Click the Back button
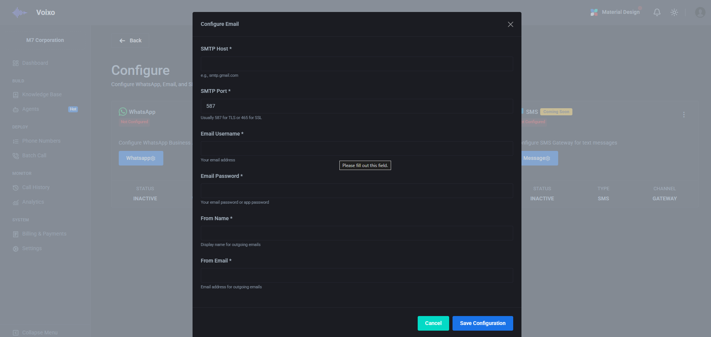This screenshot has height=337, width=711. pos(130,40)
